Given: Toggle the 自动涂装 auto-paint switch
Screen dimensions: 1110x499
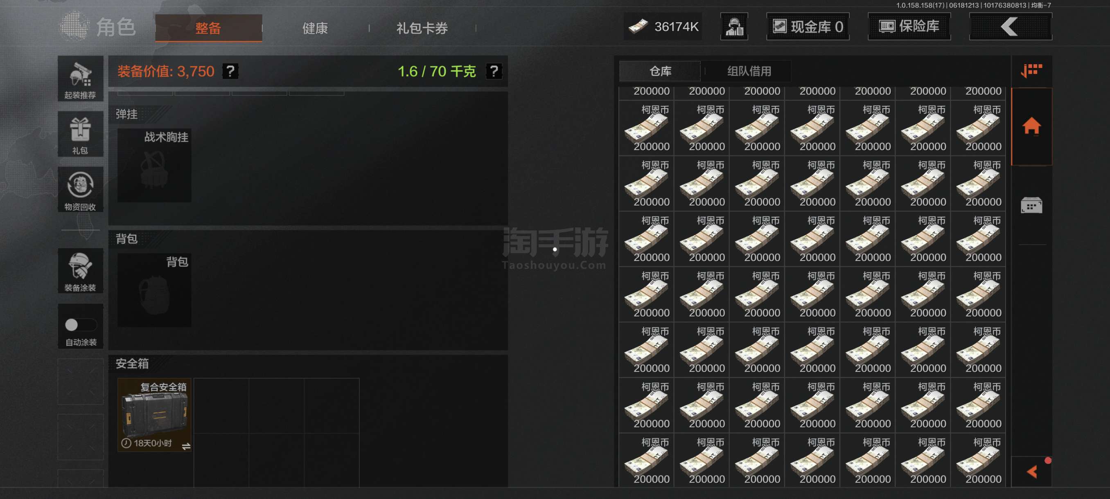Looking at the screenshot, I should (81, 325).
